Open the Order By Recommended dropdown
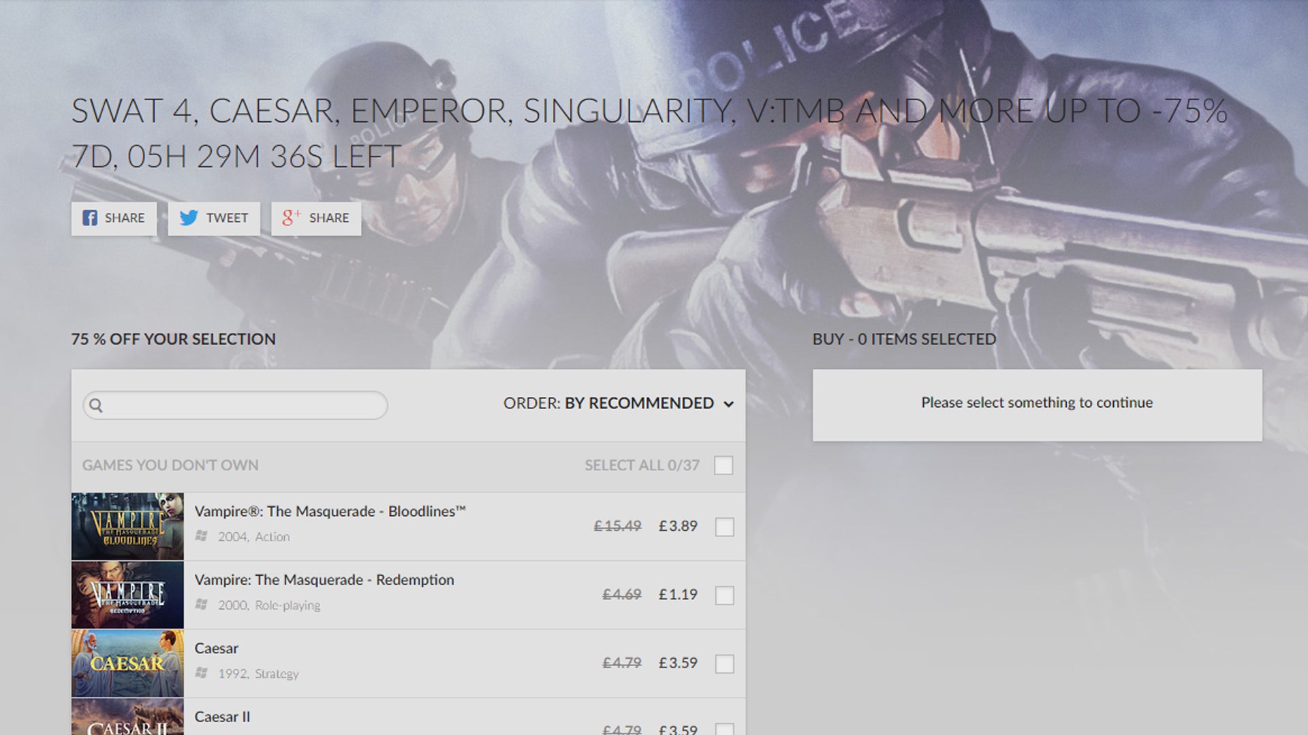This screenshot has width=1308, height=735. pos(619,404)
